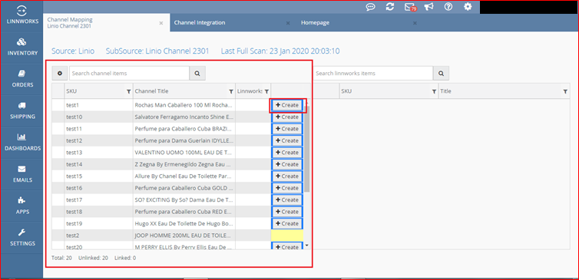
Task: Open Inventory from the sidebar
Action: (x=22, y=48)
